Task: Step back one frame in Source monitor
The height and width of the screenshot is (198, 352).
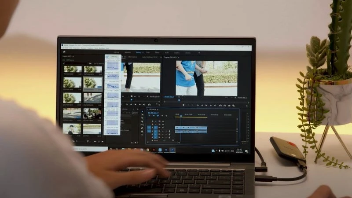Action: 131,104
